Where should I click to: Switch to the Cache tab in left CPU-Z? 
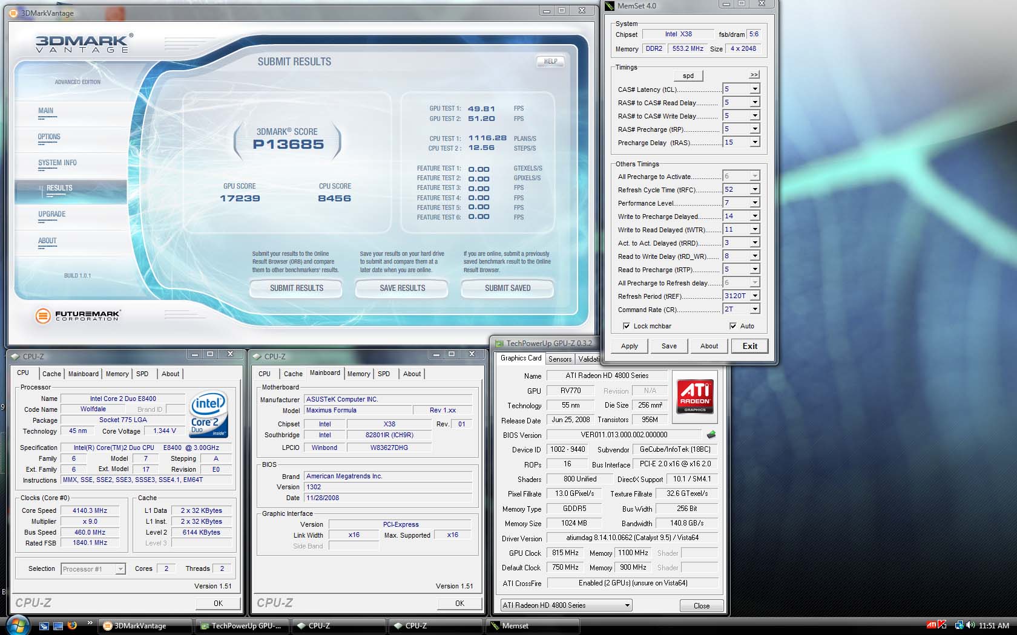pyautogui.click(x=51, y=374)
